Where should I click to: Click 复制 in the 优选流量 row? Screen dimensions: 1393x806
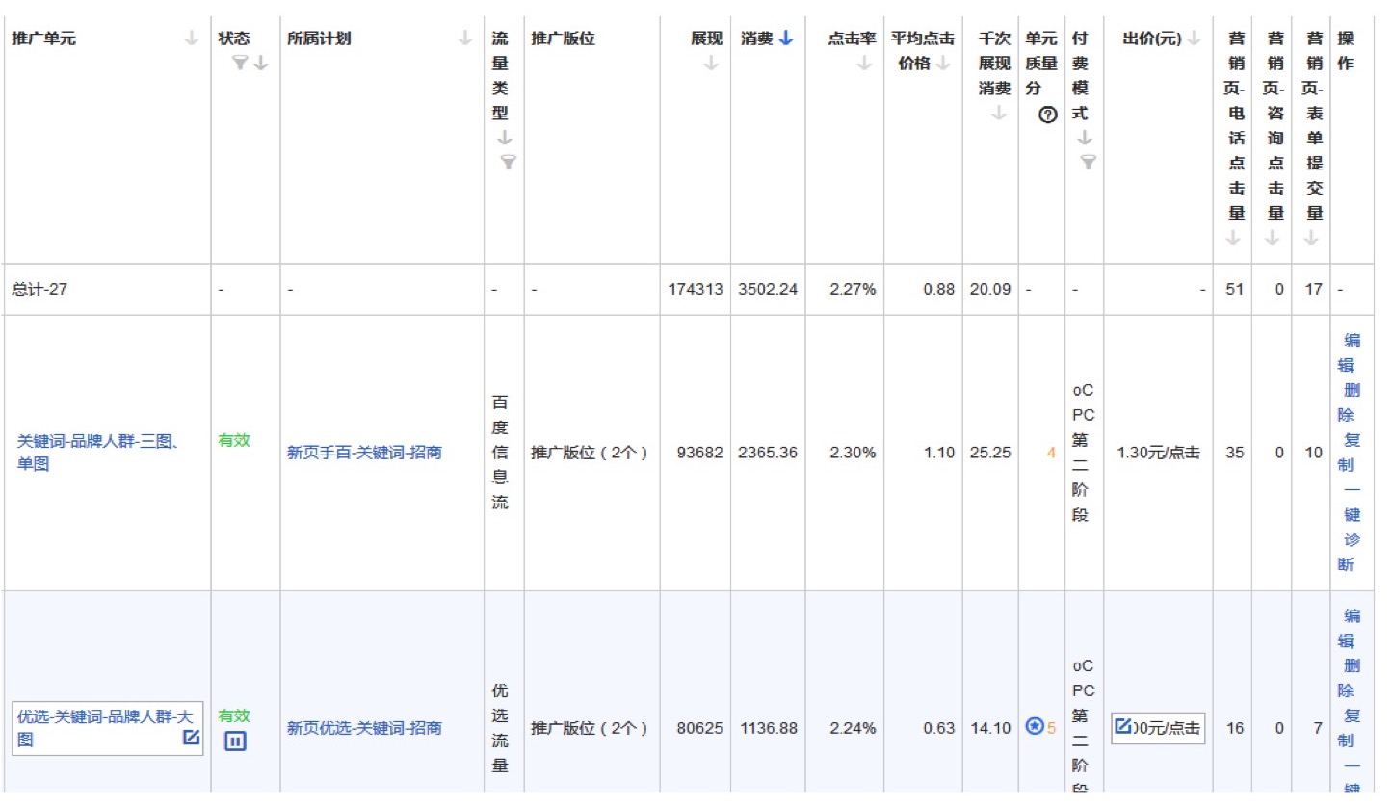1352,728
